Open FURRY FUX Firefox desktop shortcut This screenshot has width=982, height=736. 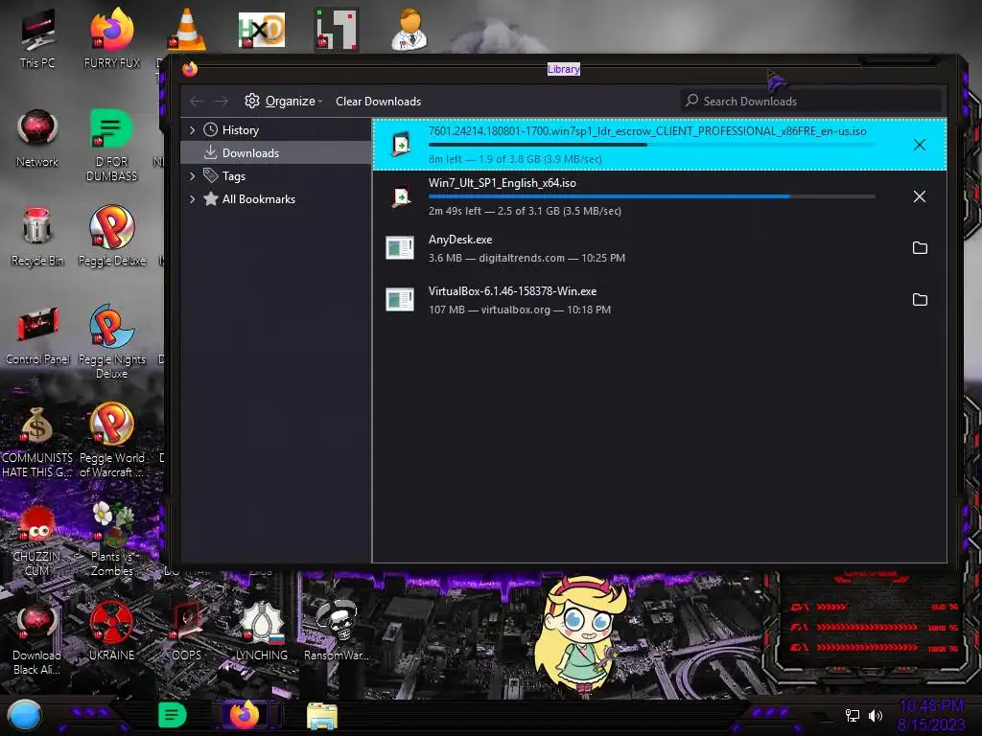pos(112,38)
